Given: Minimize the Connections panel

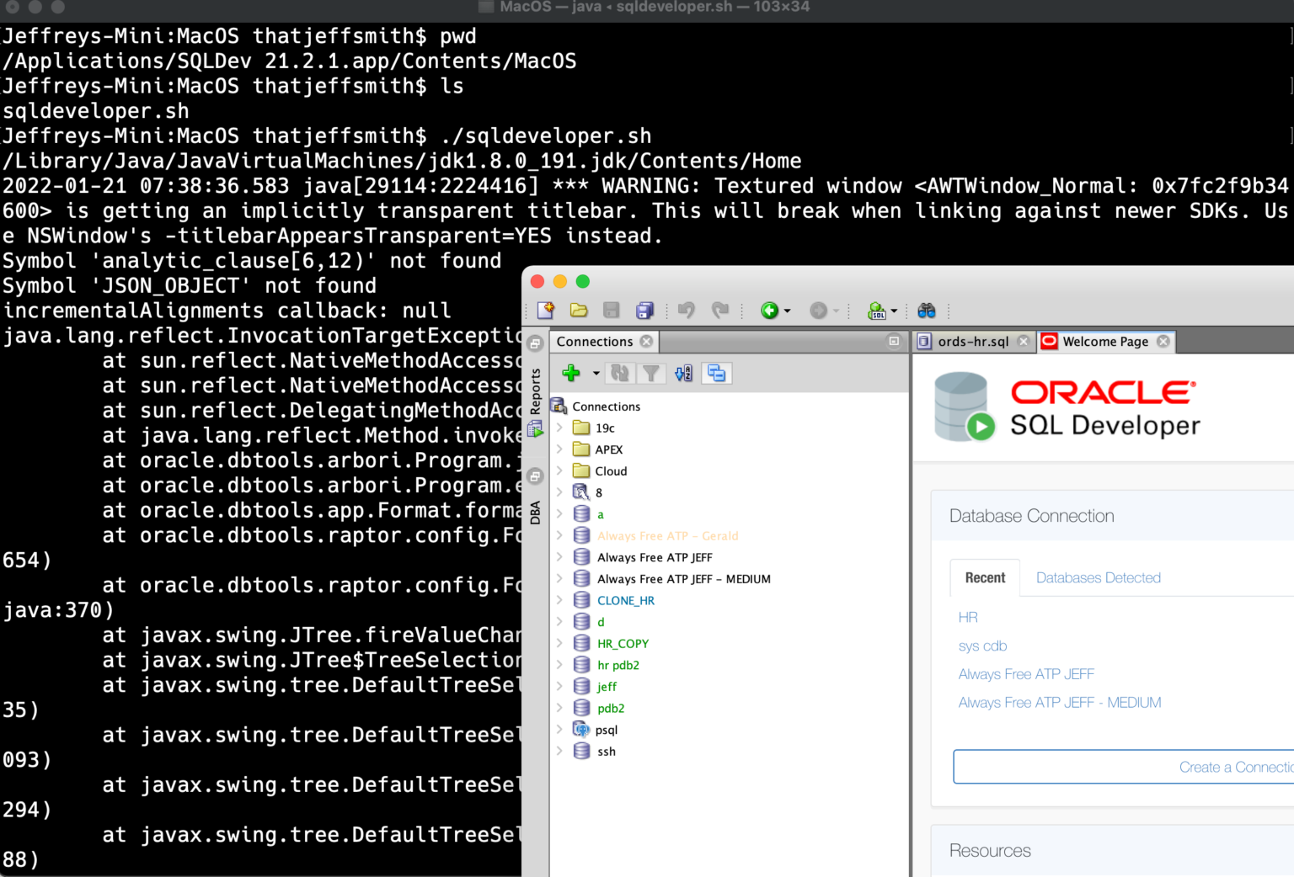Looking at the screenshot, I should coord(894,341).
